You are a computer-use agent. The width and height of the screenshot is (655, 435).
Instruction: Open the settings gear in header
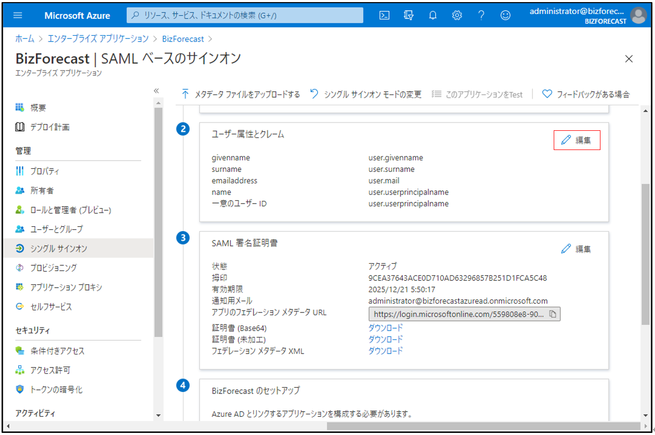(457, 15)
